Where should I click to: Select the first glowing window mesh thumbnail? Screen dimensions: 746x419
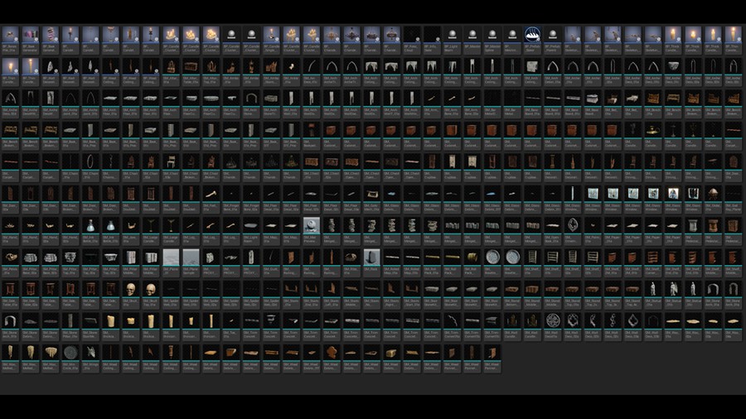point(593,194)
